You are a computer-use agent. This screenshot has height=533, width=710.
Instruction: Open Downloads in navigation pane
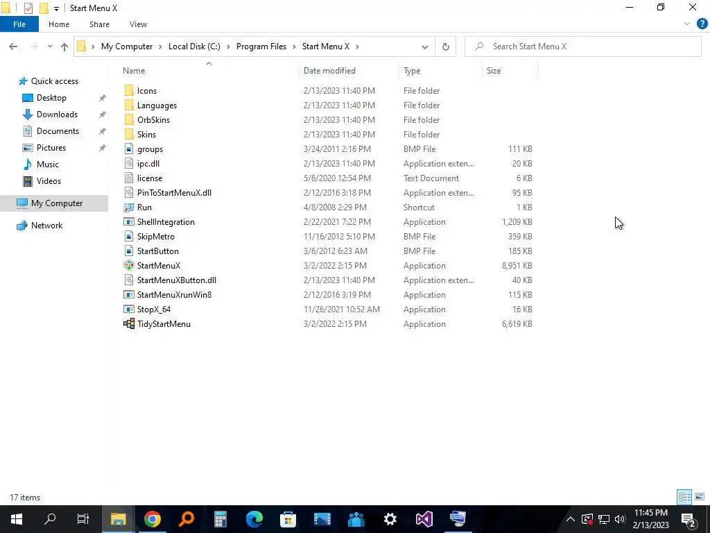tap(57, 115)
